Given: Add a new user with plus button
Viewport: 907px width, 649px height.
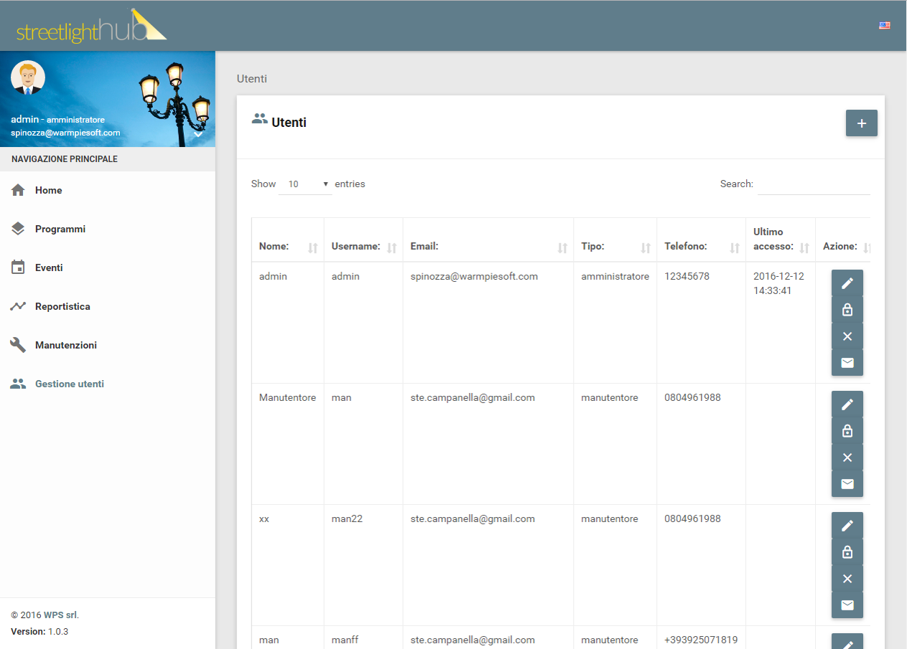Looking at the screenshot, I should 862,123.
